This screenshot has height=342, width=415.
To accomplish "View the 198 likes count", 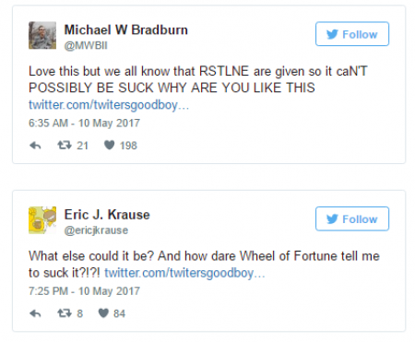I will 128,146.
